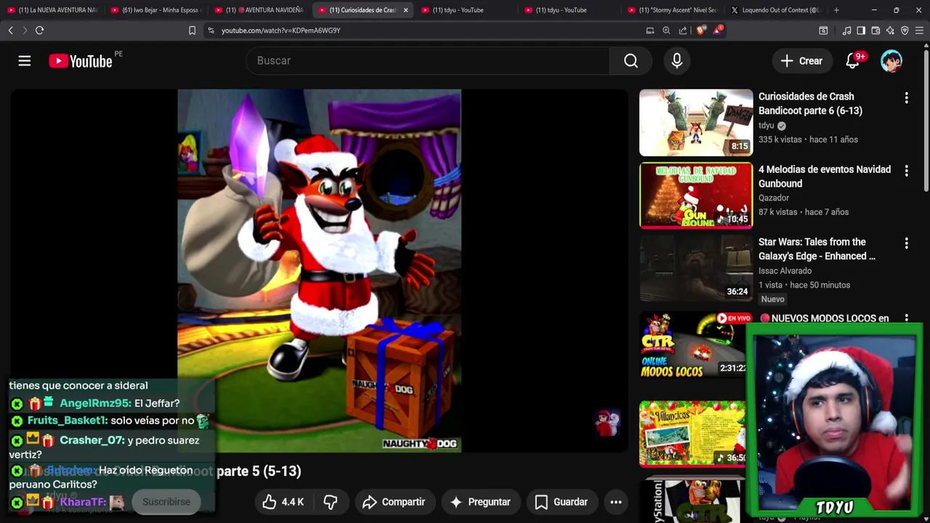Go back in the browser

click(x=10, y=31)
